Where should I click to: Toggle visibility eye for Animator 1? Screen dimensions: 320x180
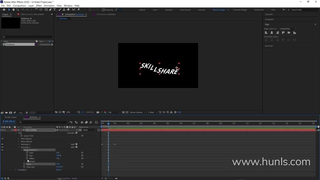(2, 144)
